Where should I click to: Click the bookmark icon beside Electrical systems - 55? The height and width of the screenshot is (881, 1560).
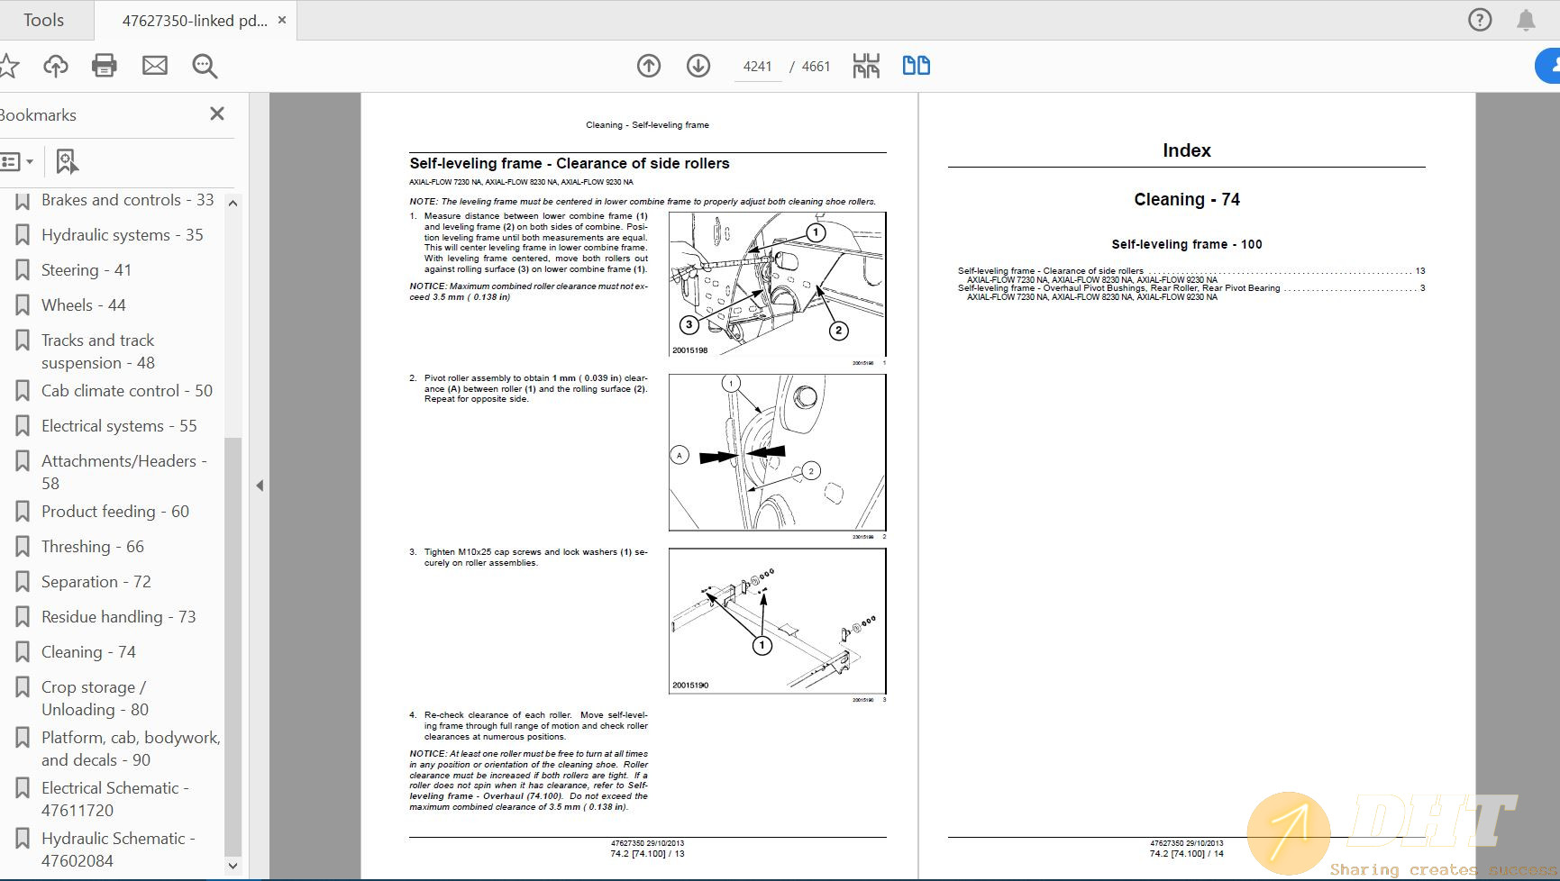click(x=23, y=426)
